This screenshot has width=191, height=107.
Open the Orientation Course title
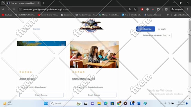point(83,79)
